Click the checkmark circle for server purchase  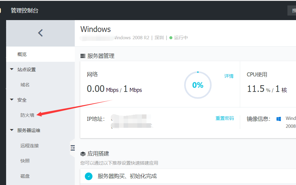tap(88, 176)
